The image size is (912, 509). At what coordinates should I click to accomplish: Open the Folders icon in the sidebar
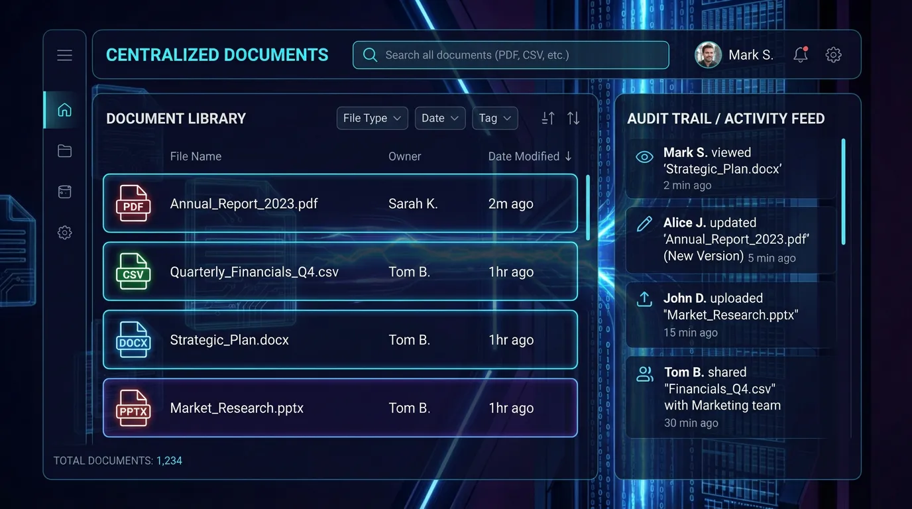(64, 150)
